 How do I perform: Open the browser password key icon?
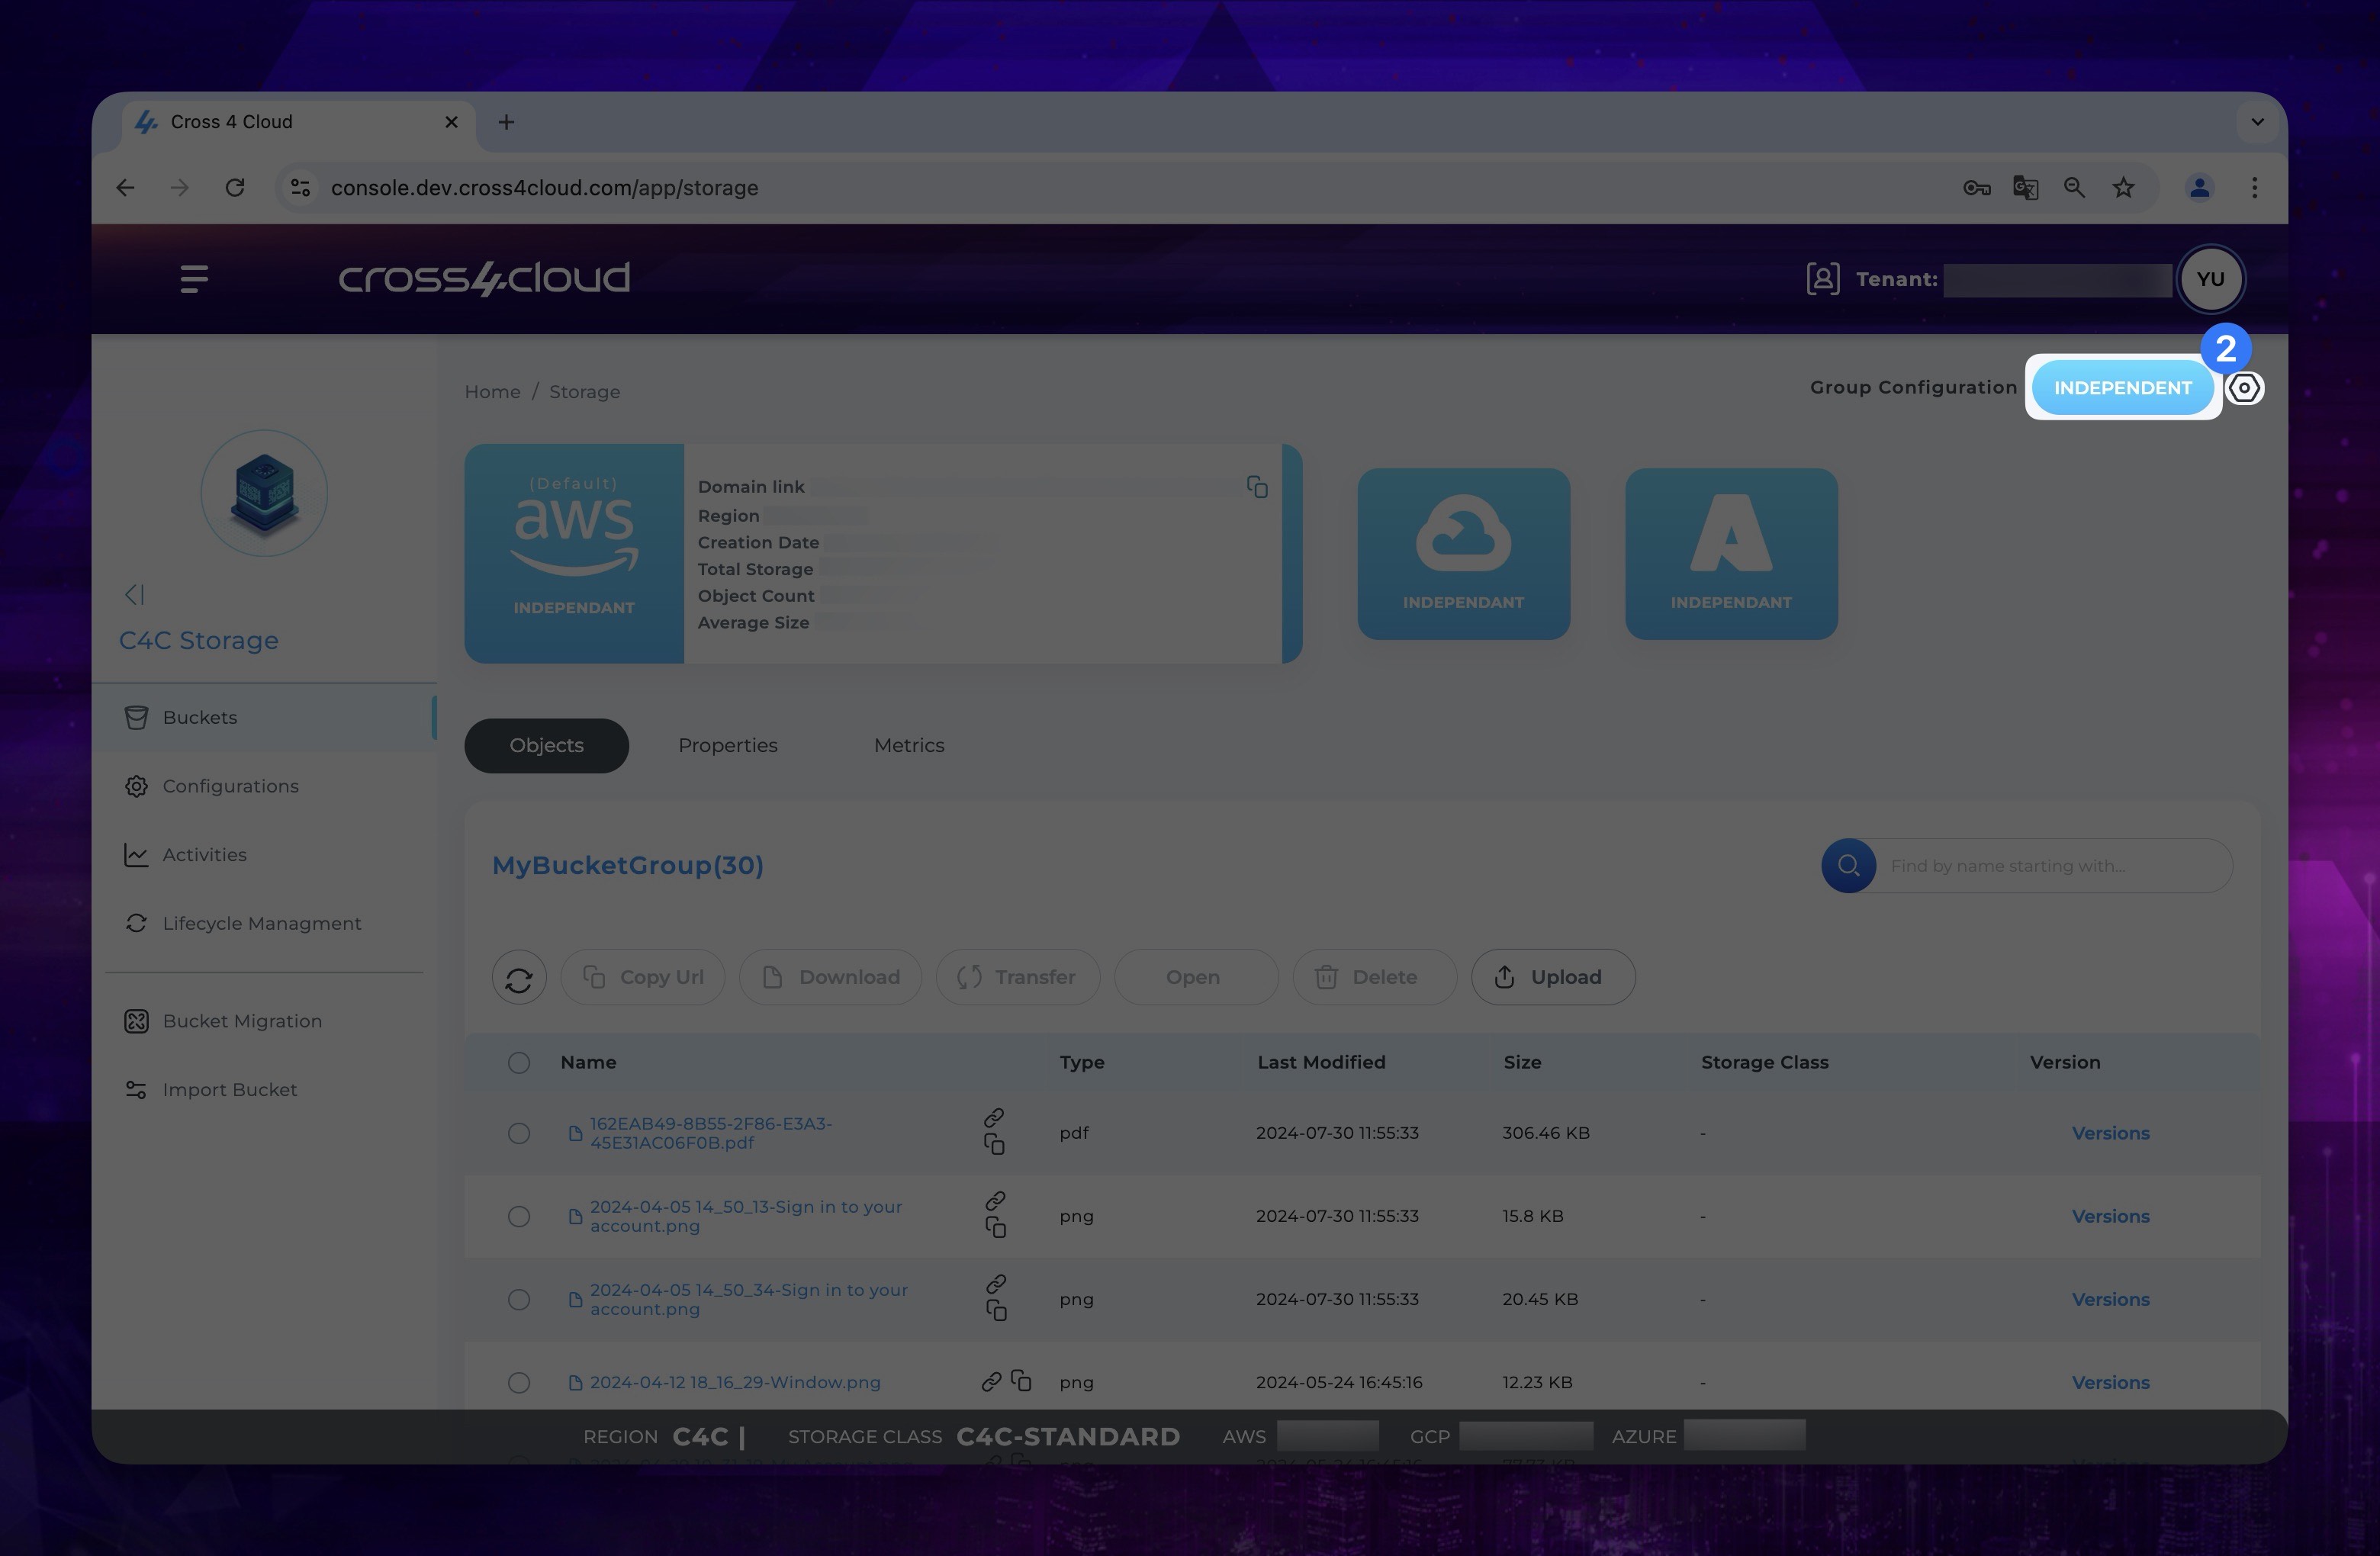click(1976, 188)
